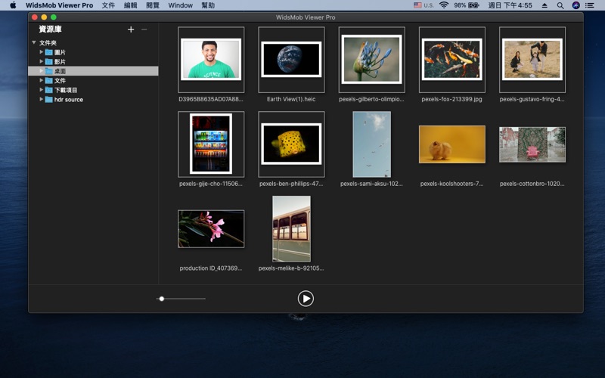Open the Notification Center list icon
The image size is (605, 378).
(591, 5)
